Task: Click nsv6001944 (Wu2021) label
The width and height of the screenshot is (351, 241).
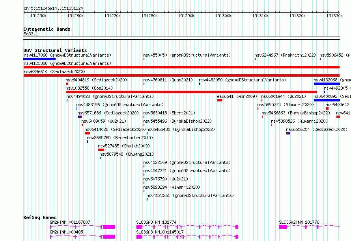Action: pos(284,96)
